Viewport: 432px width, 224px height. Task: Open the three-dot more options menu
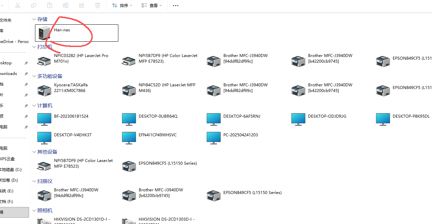tap(176, 5)
